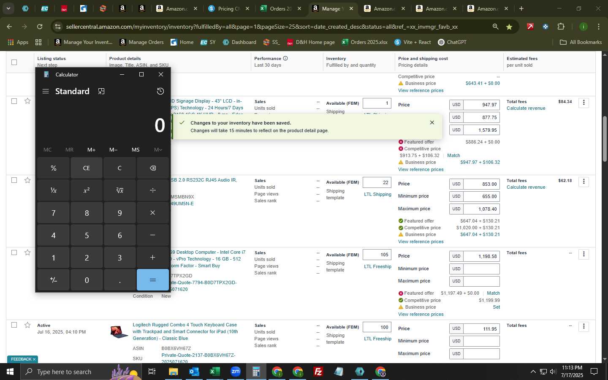Click the Calculator divide key
This screenshot has width=608, height=380.
pos(153,190)
